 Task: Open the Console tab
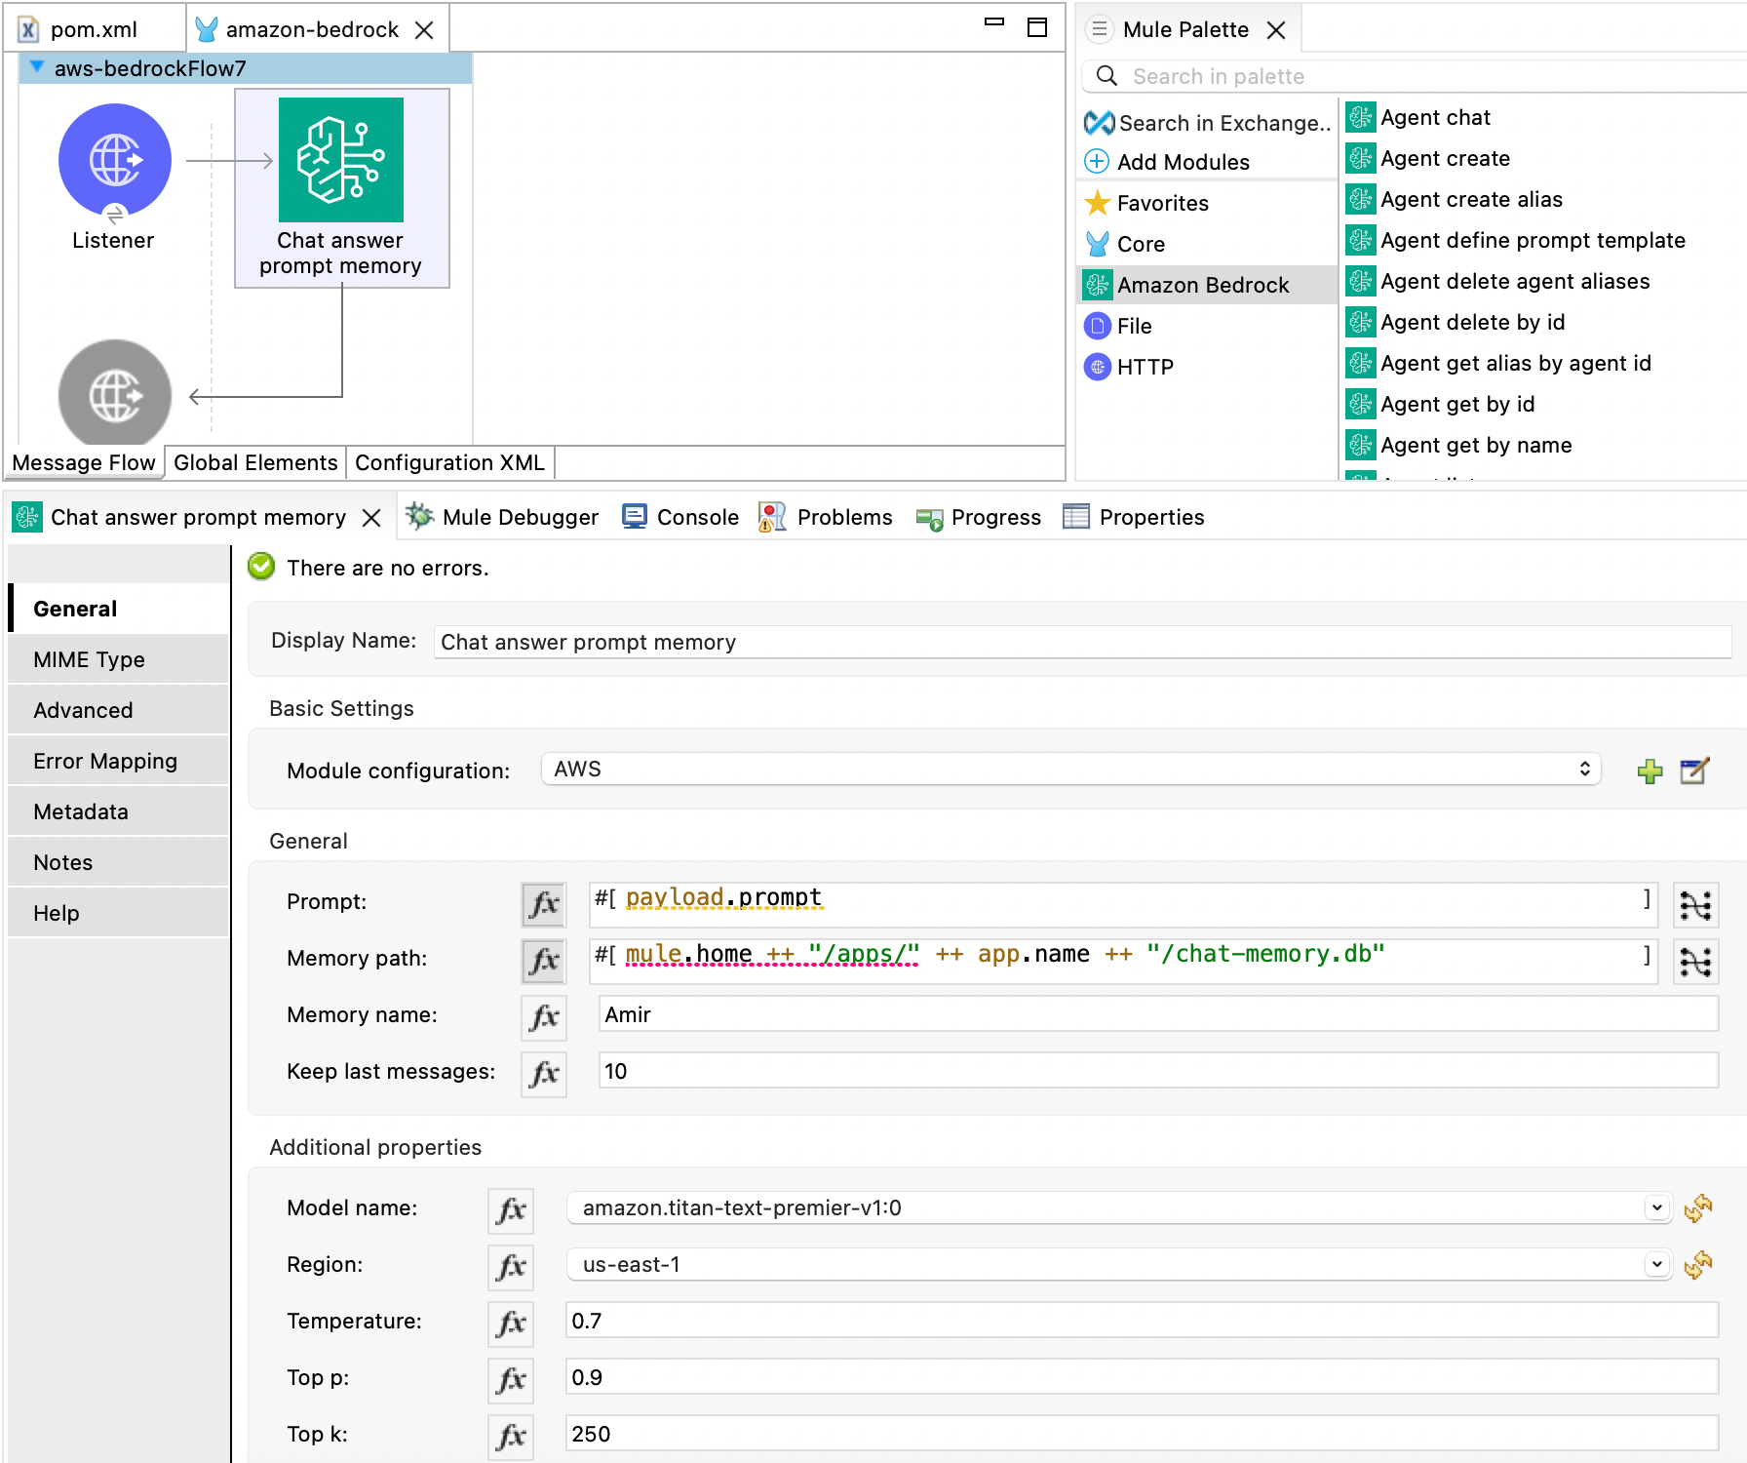pos(680,517)
